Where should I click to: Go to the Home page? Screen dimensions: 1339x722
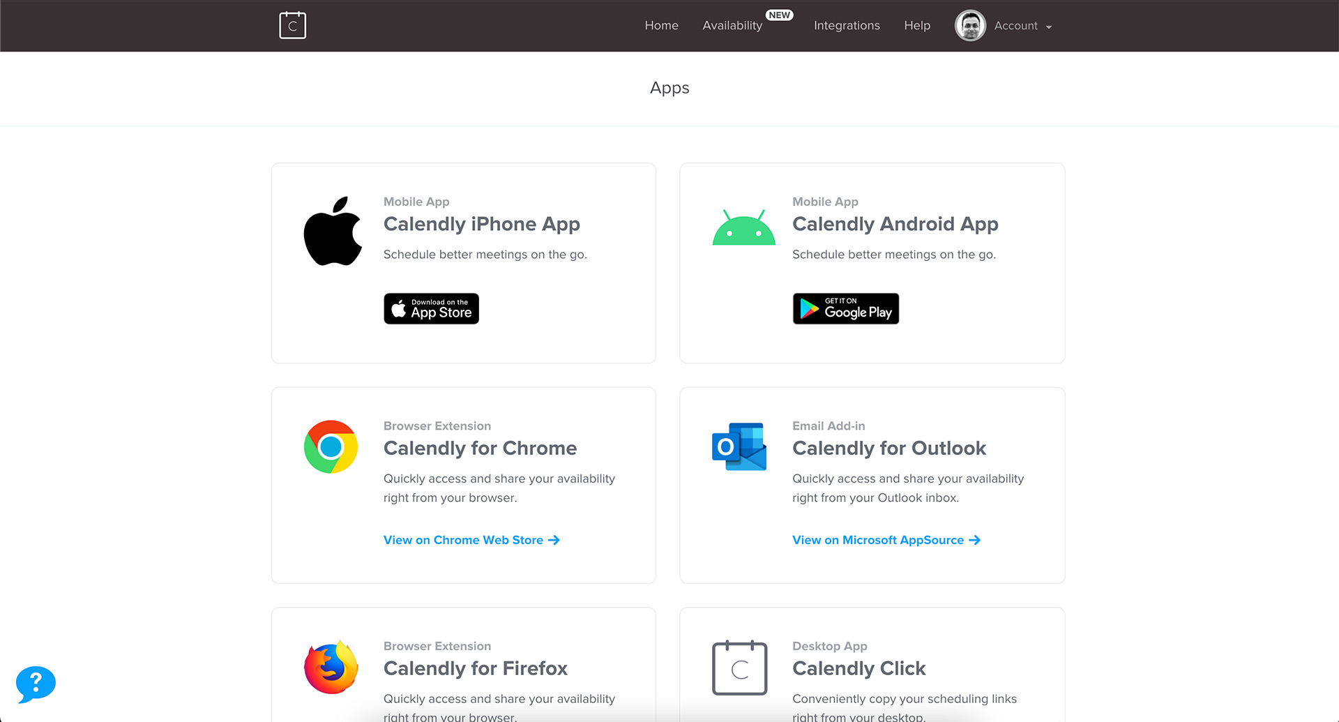pyautogui.click(x=661, y=26)
